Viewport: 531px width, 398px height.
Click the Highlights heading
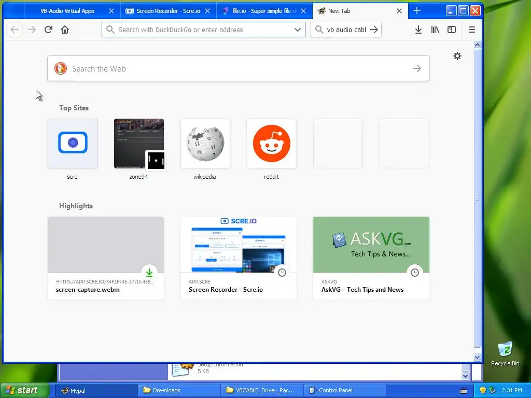(x=76, y=206)
